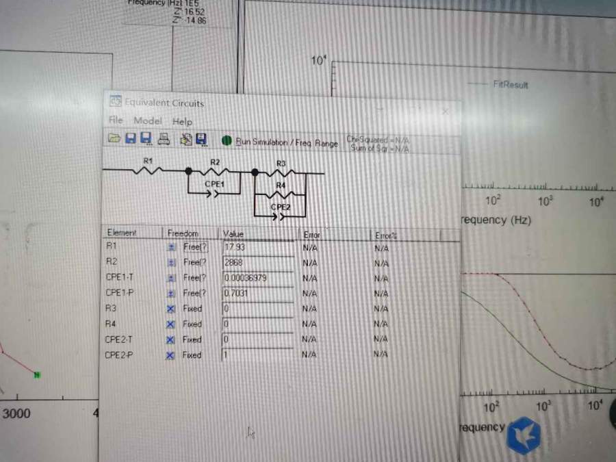Image resolution: width=616 pixels, height=462 pixels.
Task: Print the equivalent circuit using the printer icon
Action: point(164,139)
